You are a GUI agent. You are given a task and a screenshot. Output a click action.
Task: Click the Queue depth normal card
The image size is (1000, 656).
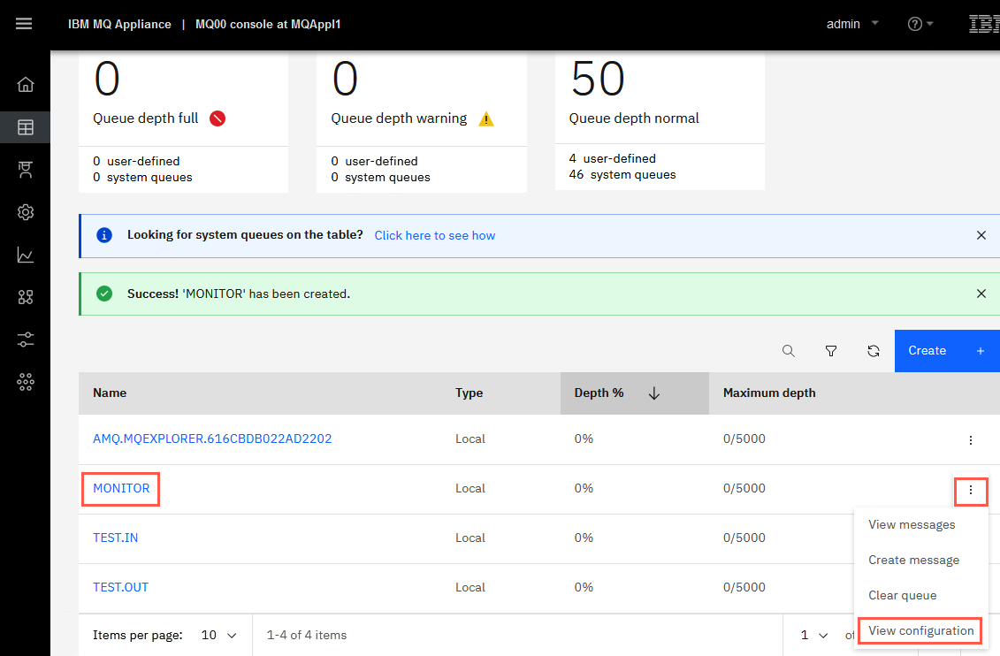660,121
